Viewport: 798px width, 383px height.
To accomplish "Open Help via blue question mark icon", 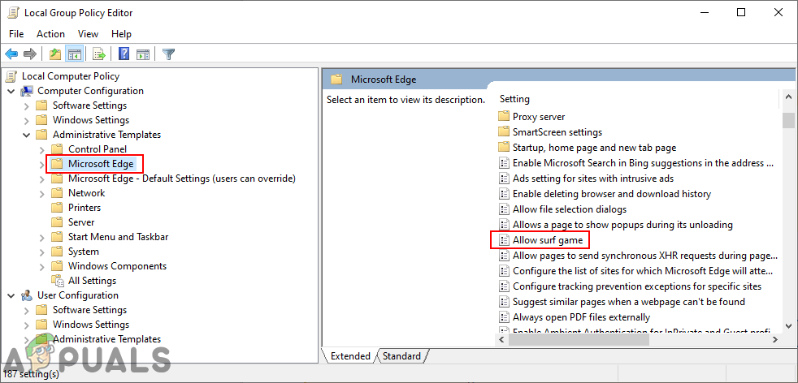I will click(x=124, y=54).
